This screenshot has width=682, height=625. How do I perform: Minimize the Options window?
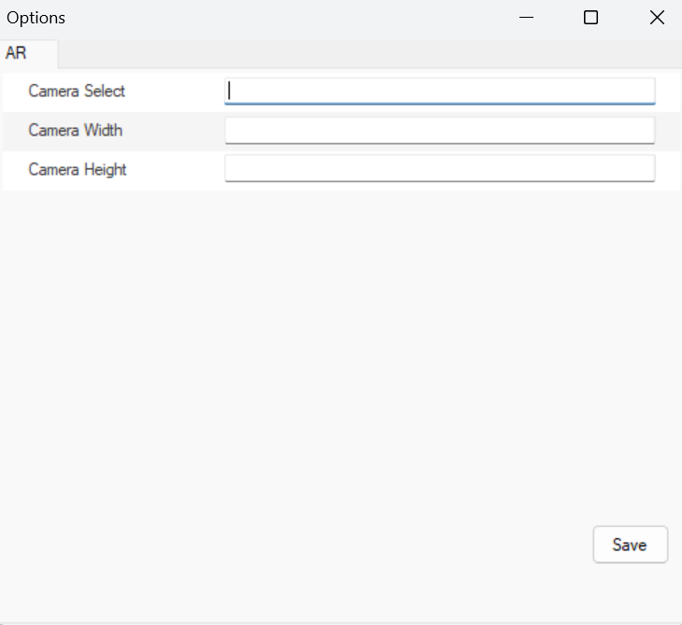coord(526,18)
